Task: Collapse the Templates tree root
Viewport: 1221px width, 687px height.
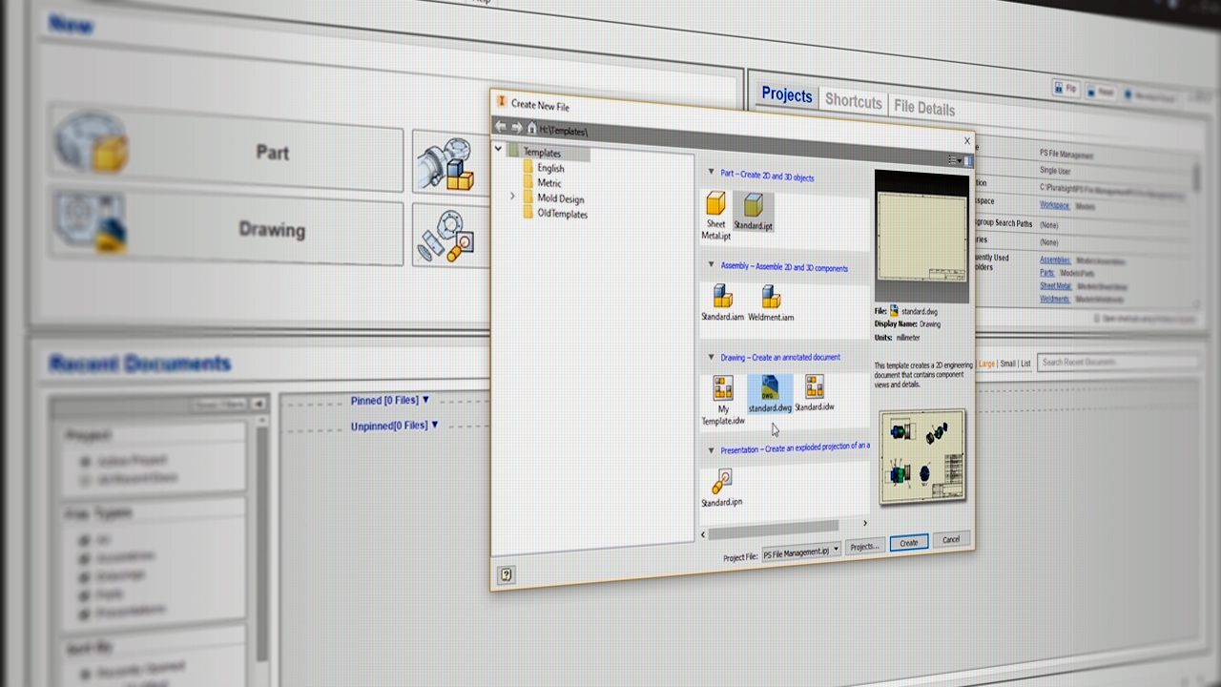Action: click(498, 149)
